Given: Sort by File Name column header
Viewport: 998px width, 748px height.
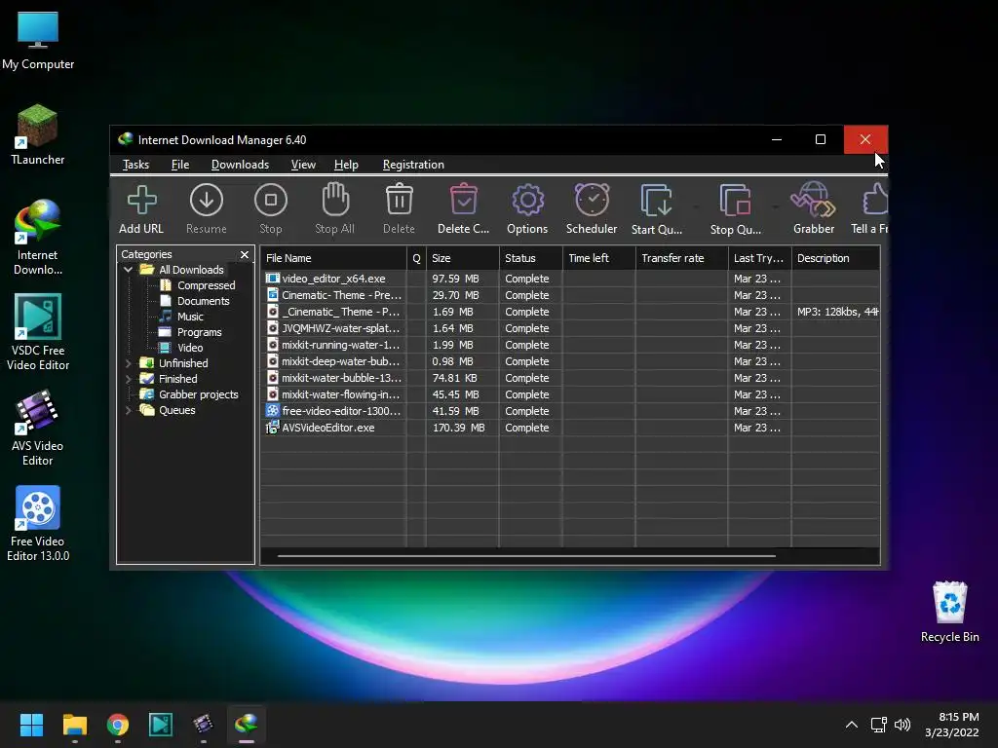Looking at the screenshot, I should click(333, 258).
